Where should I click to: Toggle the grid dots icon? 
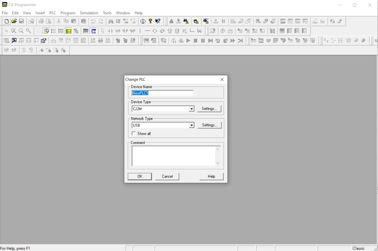click(39, 31)
